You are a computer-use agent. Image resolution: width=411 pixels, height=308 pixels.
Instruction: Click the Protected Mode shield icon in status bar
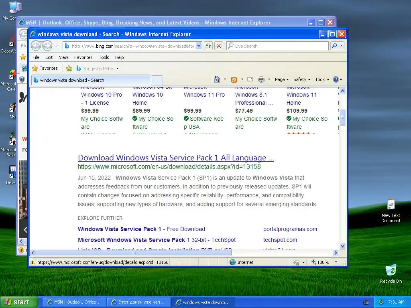coord(296,262)
